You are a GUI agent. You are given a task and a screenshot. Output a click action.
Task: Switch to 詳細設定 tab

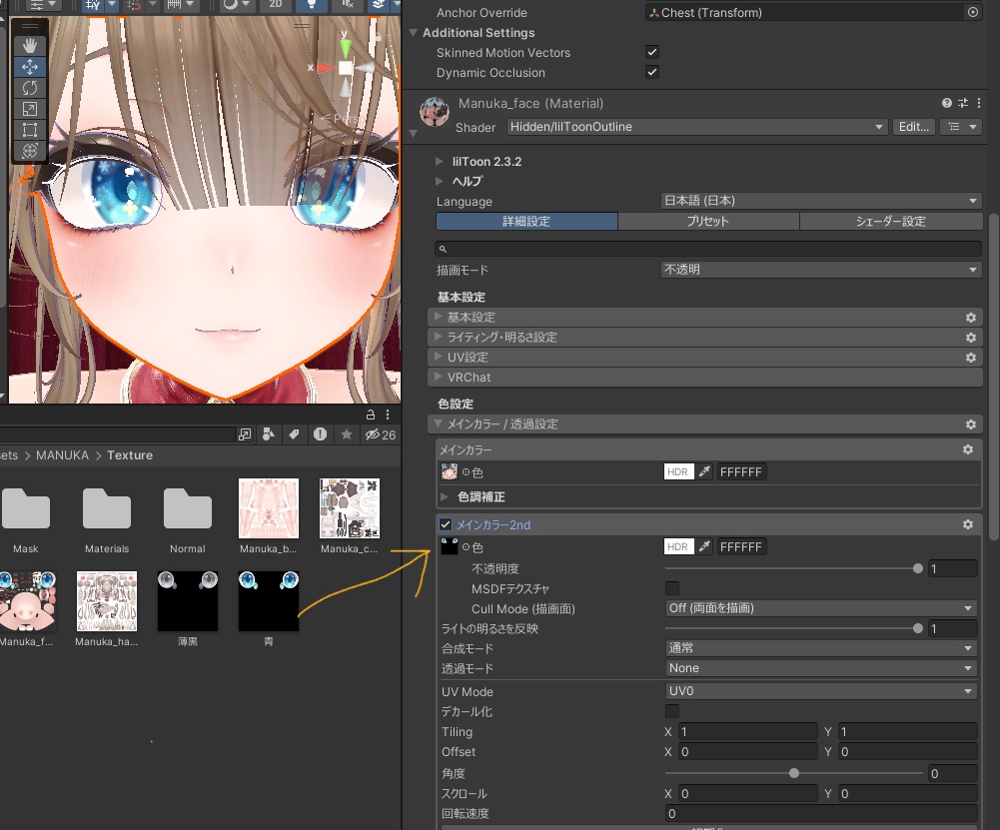tap(526, 221)
